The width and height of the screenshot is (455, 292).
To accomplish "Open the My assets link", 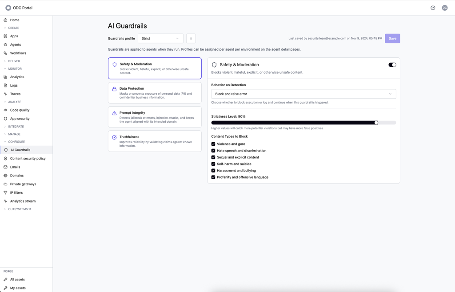I will pyautogui.click(x=26, y=288).
